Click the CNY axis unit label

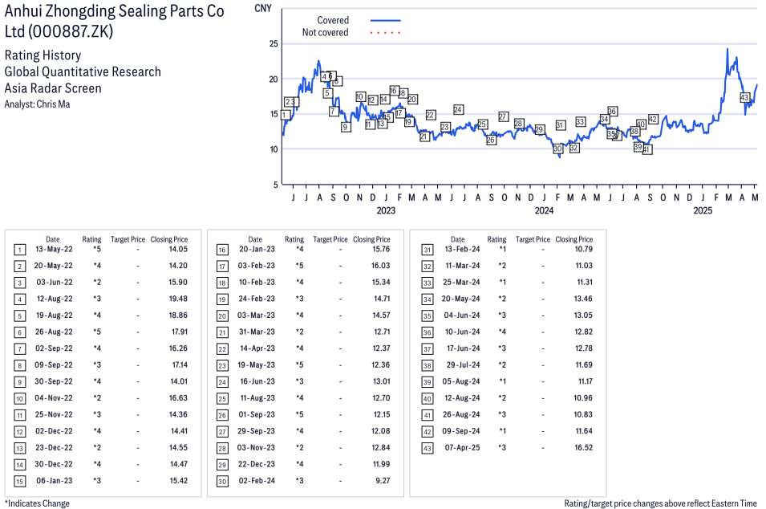[263, 8]
